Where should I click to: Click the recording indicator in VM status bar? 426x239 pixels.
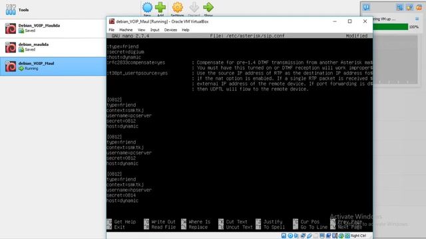328,236
